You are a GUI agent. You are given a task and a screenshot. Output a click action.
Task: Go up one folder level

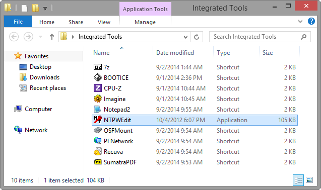[x=52, y=37]
